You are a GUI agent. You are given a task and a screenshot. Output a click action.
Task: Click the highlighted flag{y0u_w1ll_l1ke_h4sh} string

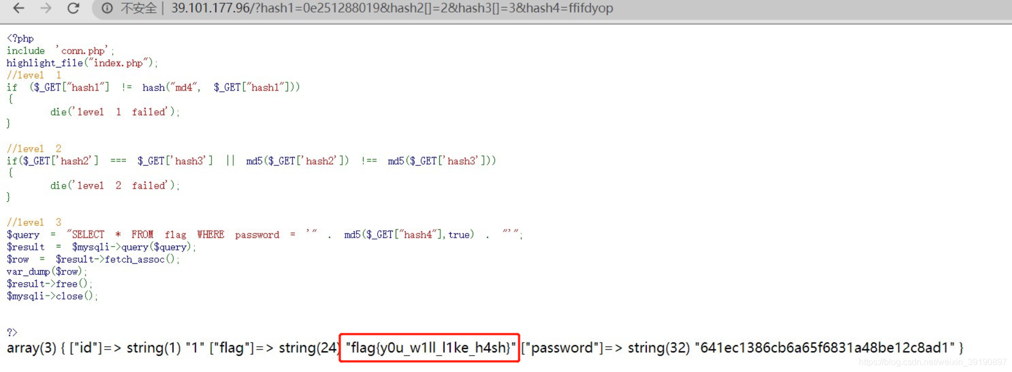430,347
